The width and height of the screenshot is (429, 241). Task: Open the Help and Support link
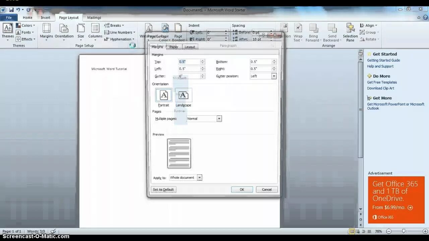click(380, 66)
